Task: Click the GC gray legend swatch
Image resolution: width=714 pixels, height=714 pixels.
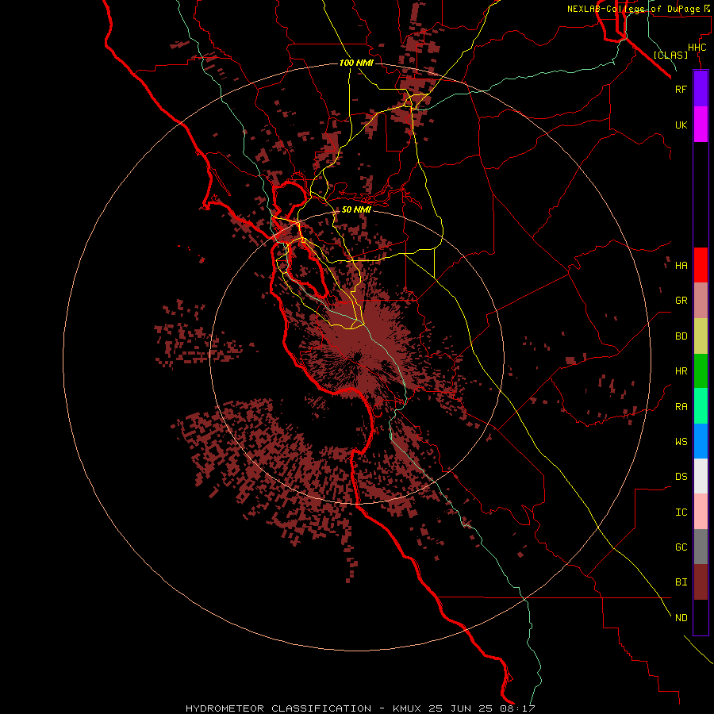Action: (x=701, y=547)
